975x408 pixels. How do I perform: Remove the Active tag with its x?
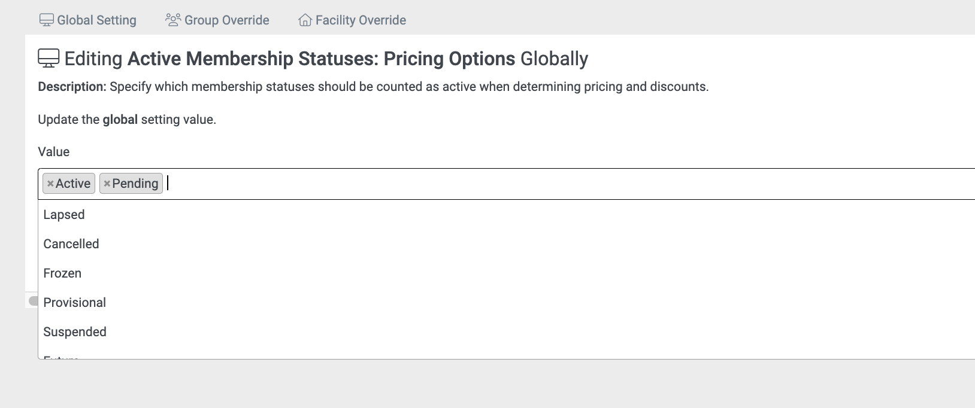[x=50, y=184]
